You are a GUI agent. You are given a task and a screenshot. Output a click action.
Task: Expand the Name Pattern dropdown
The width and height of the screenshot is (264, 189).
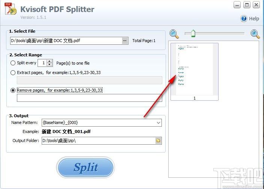click(158, 122)
